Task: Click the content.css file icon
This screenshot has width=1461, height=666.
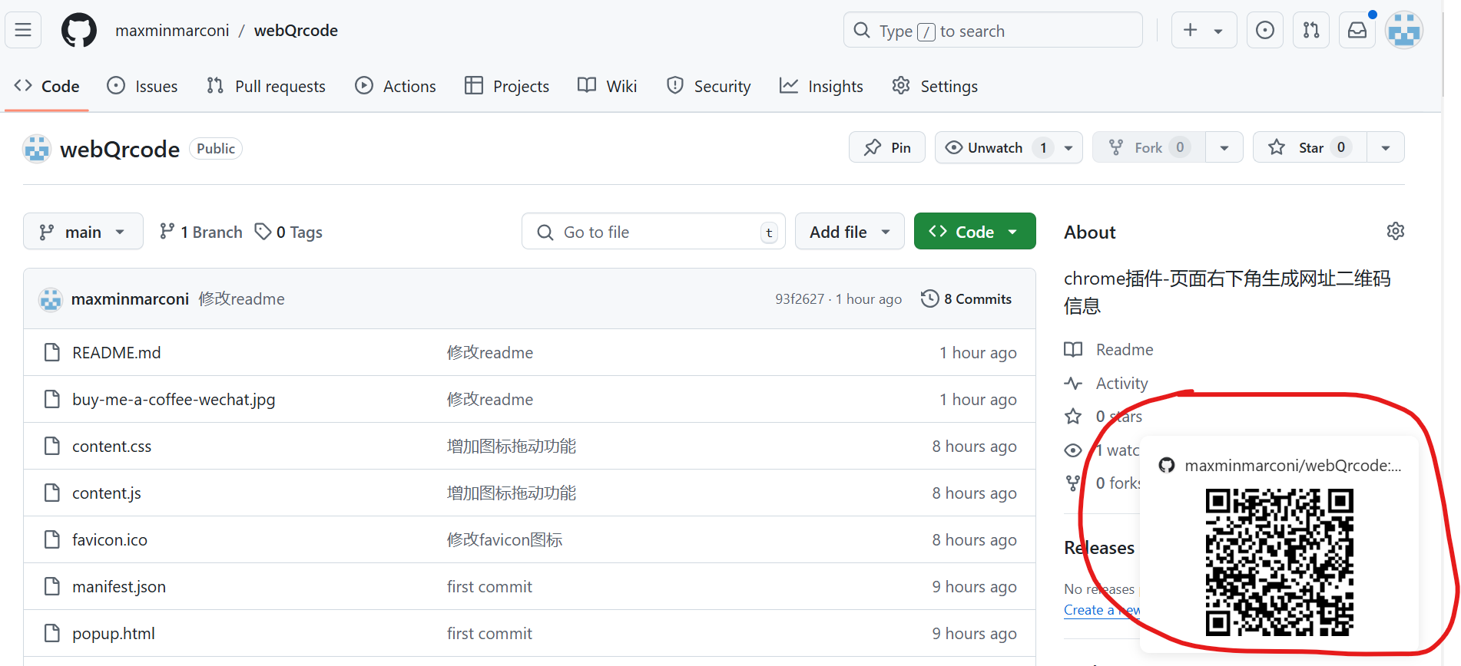Action: [x=52, y=446]
